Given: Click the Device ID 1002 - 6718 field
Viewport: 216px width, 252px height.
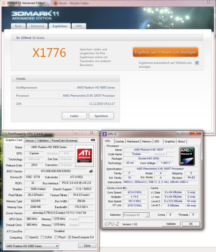Looking at the screenshot, I should (33, 177).
